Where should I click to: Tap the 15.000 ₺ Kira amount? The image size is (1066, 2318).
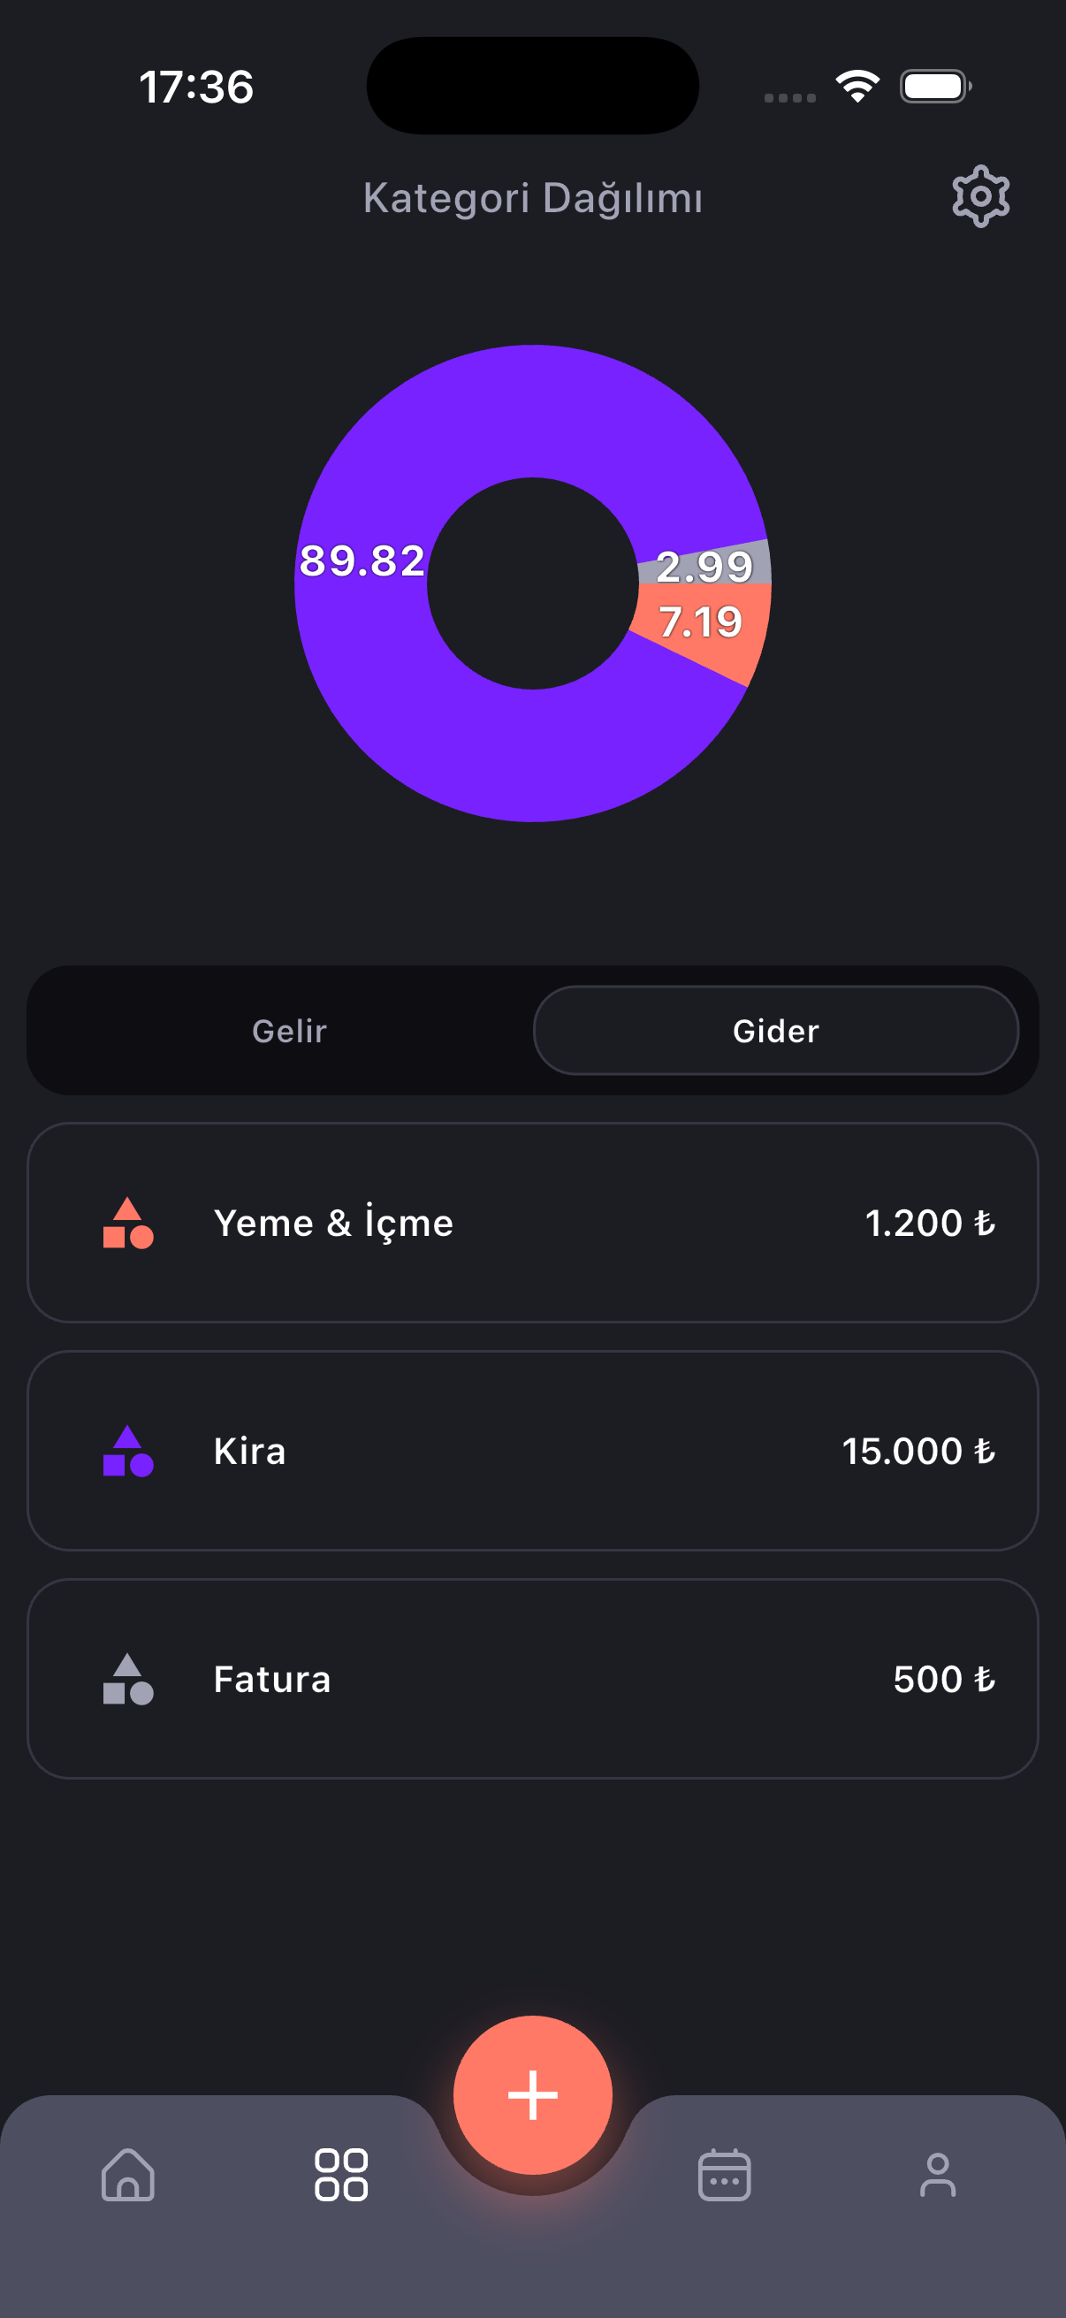click(x=918, y=1451)
